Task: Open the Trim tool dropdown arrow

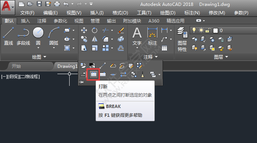Action: coord(112,30)
